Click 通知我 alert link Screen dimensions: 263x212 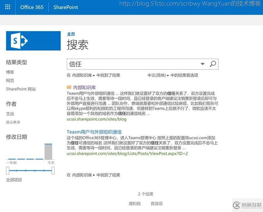point(135,204)
